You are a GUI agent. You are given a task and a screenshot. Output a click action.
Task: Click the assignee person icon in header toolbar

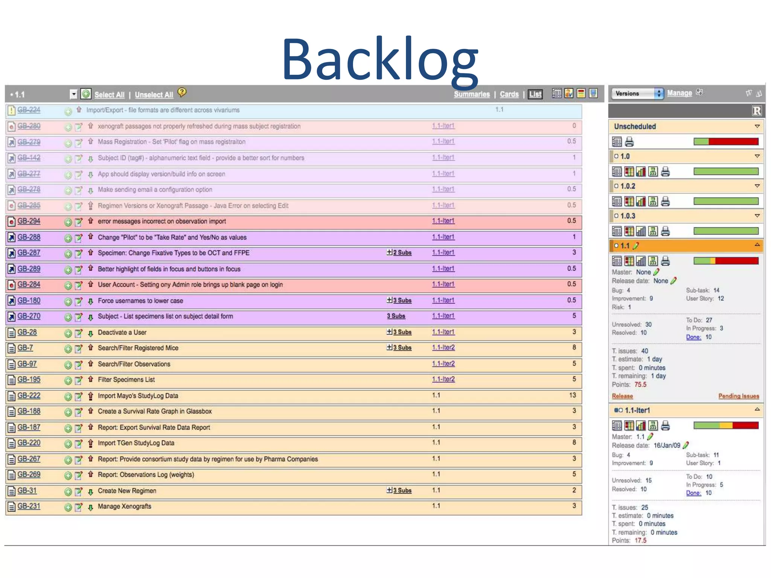[x=569, y=93]
